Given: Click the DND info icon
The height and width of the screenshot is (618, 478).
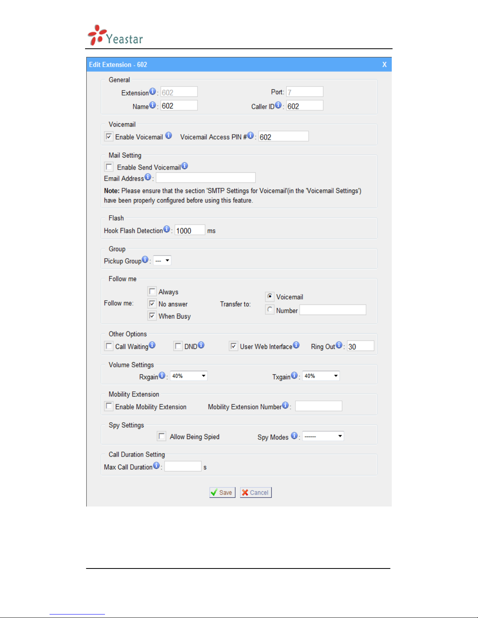Looking at the screenshot, I should pyautogui.click(x=201, y=345).
